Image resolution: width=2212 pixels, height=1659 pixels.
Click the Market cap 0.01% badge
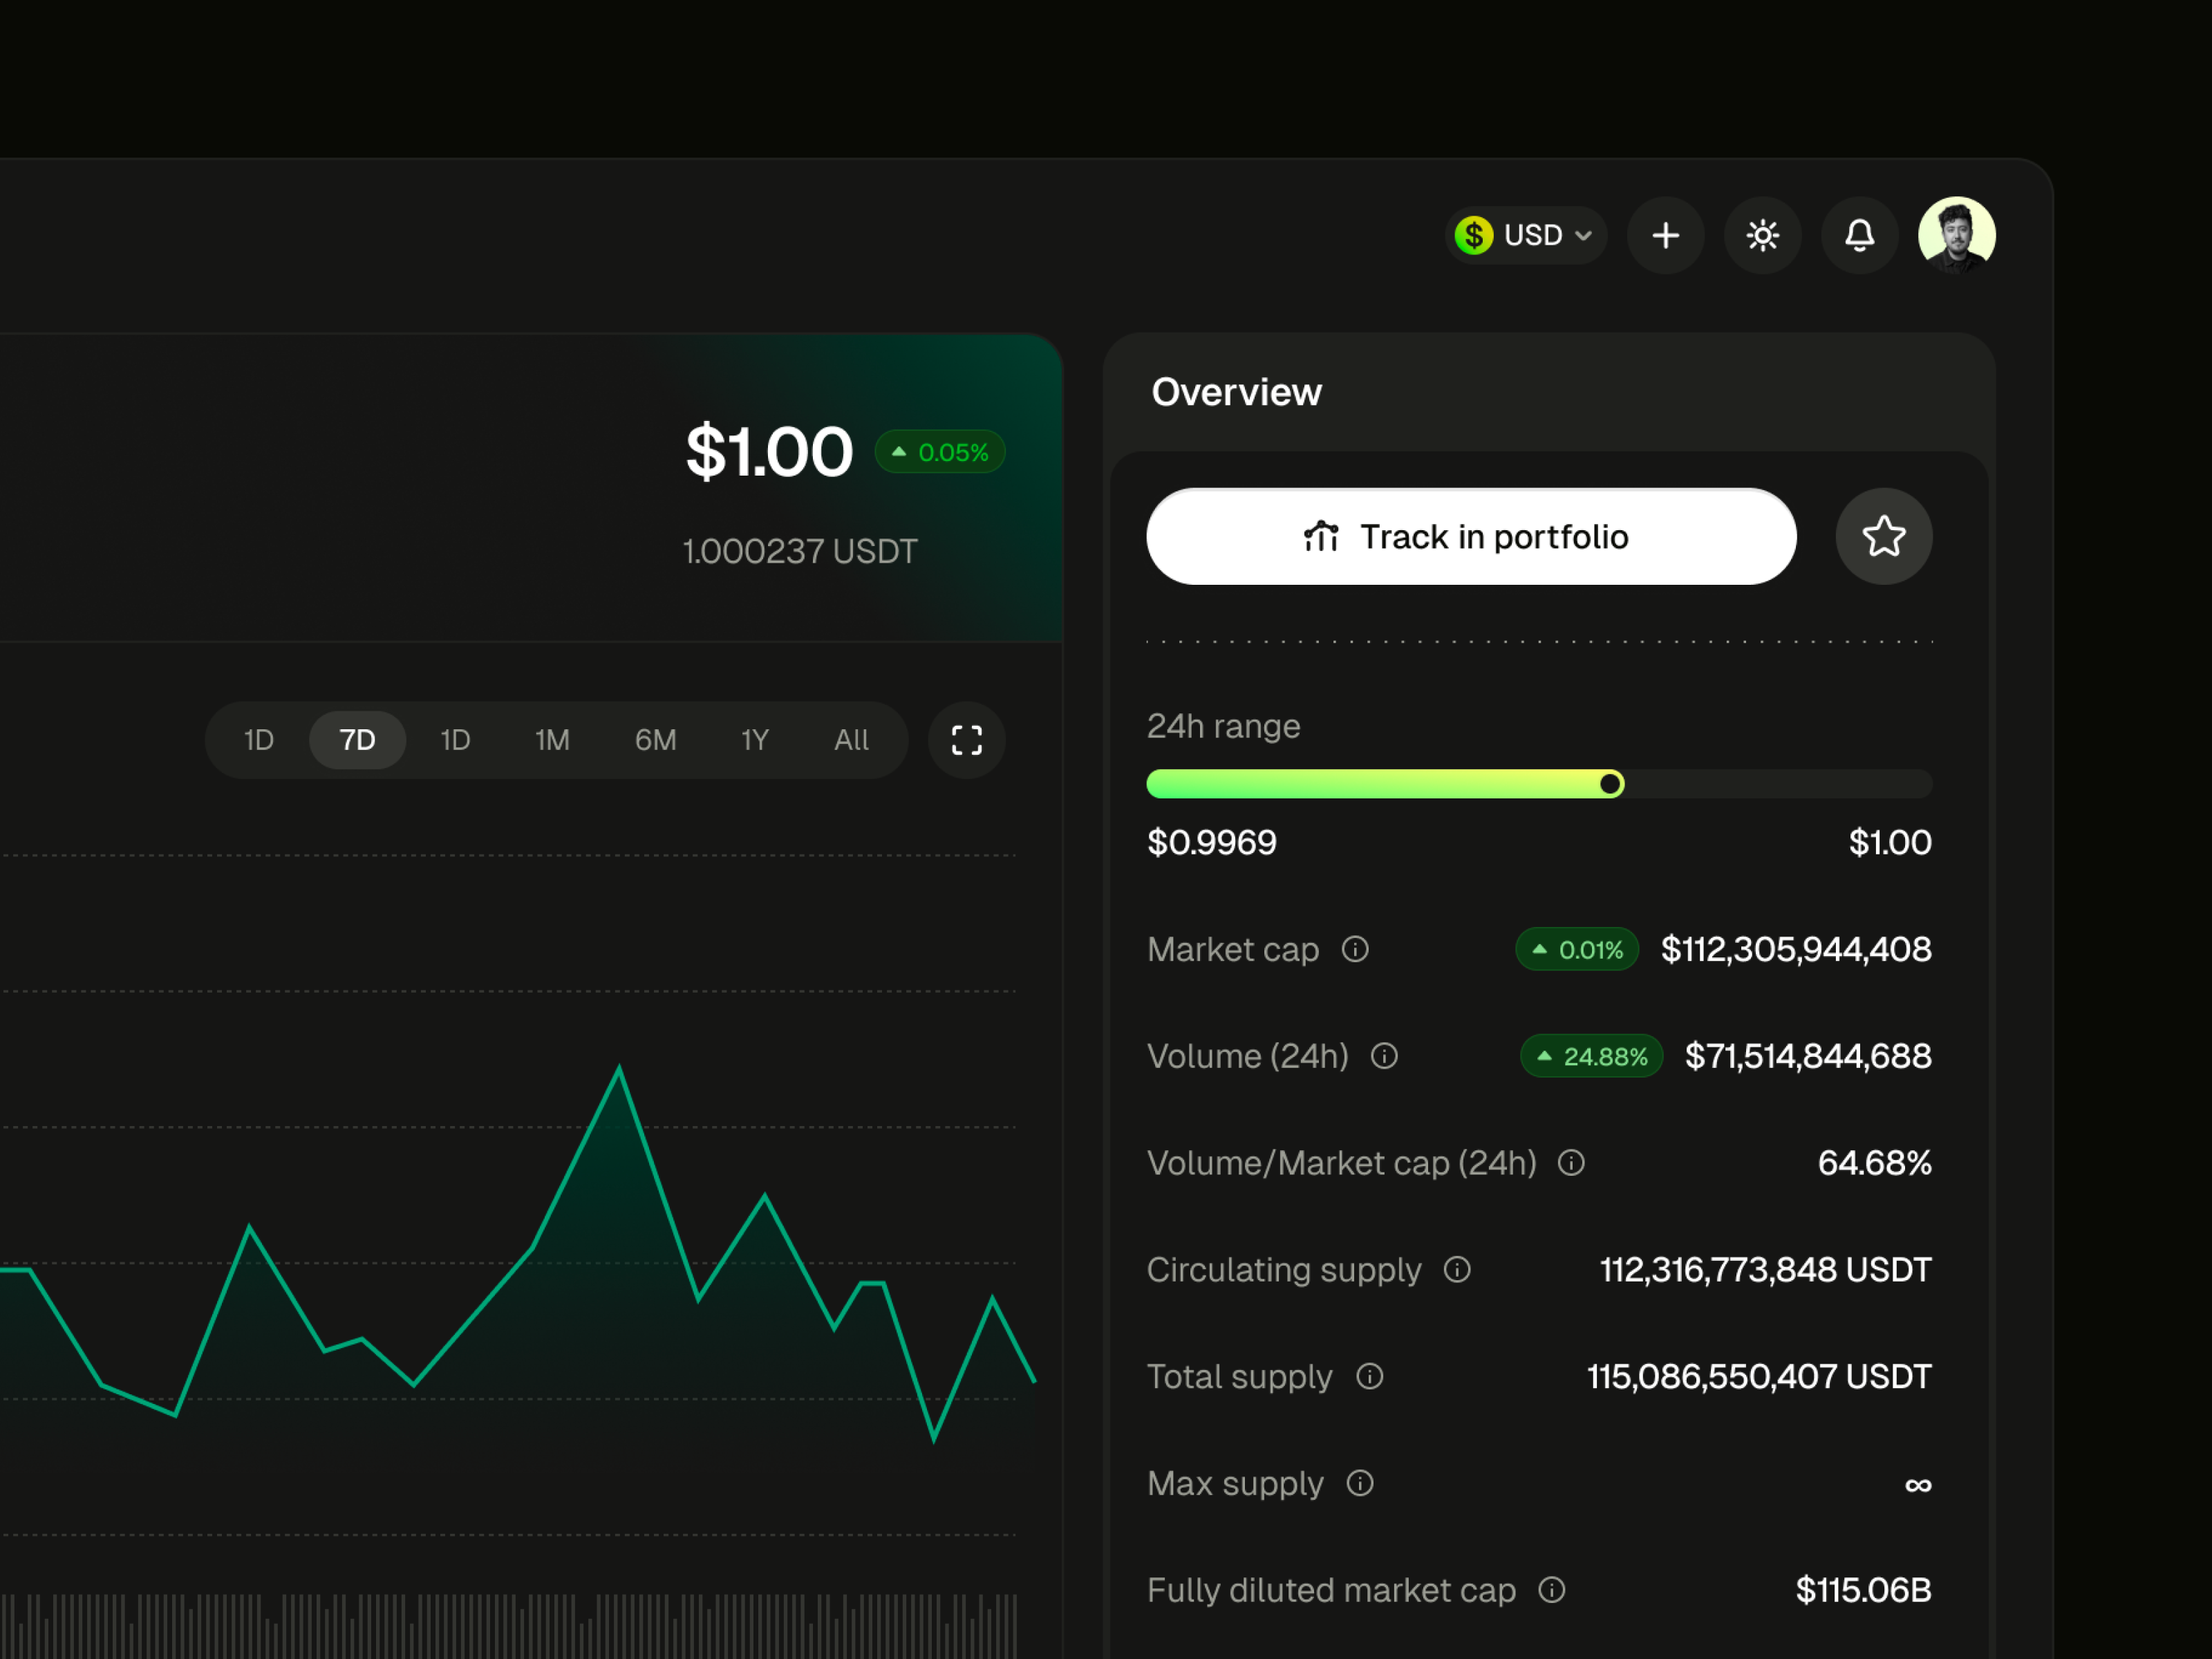point(1577,949)
